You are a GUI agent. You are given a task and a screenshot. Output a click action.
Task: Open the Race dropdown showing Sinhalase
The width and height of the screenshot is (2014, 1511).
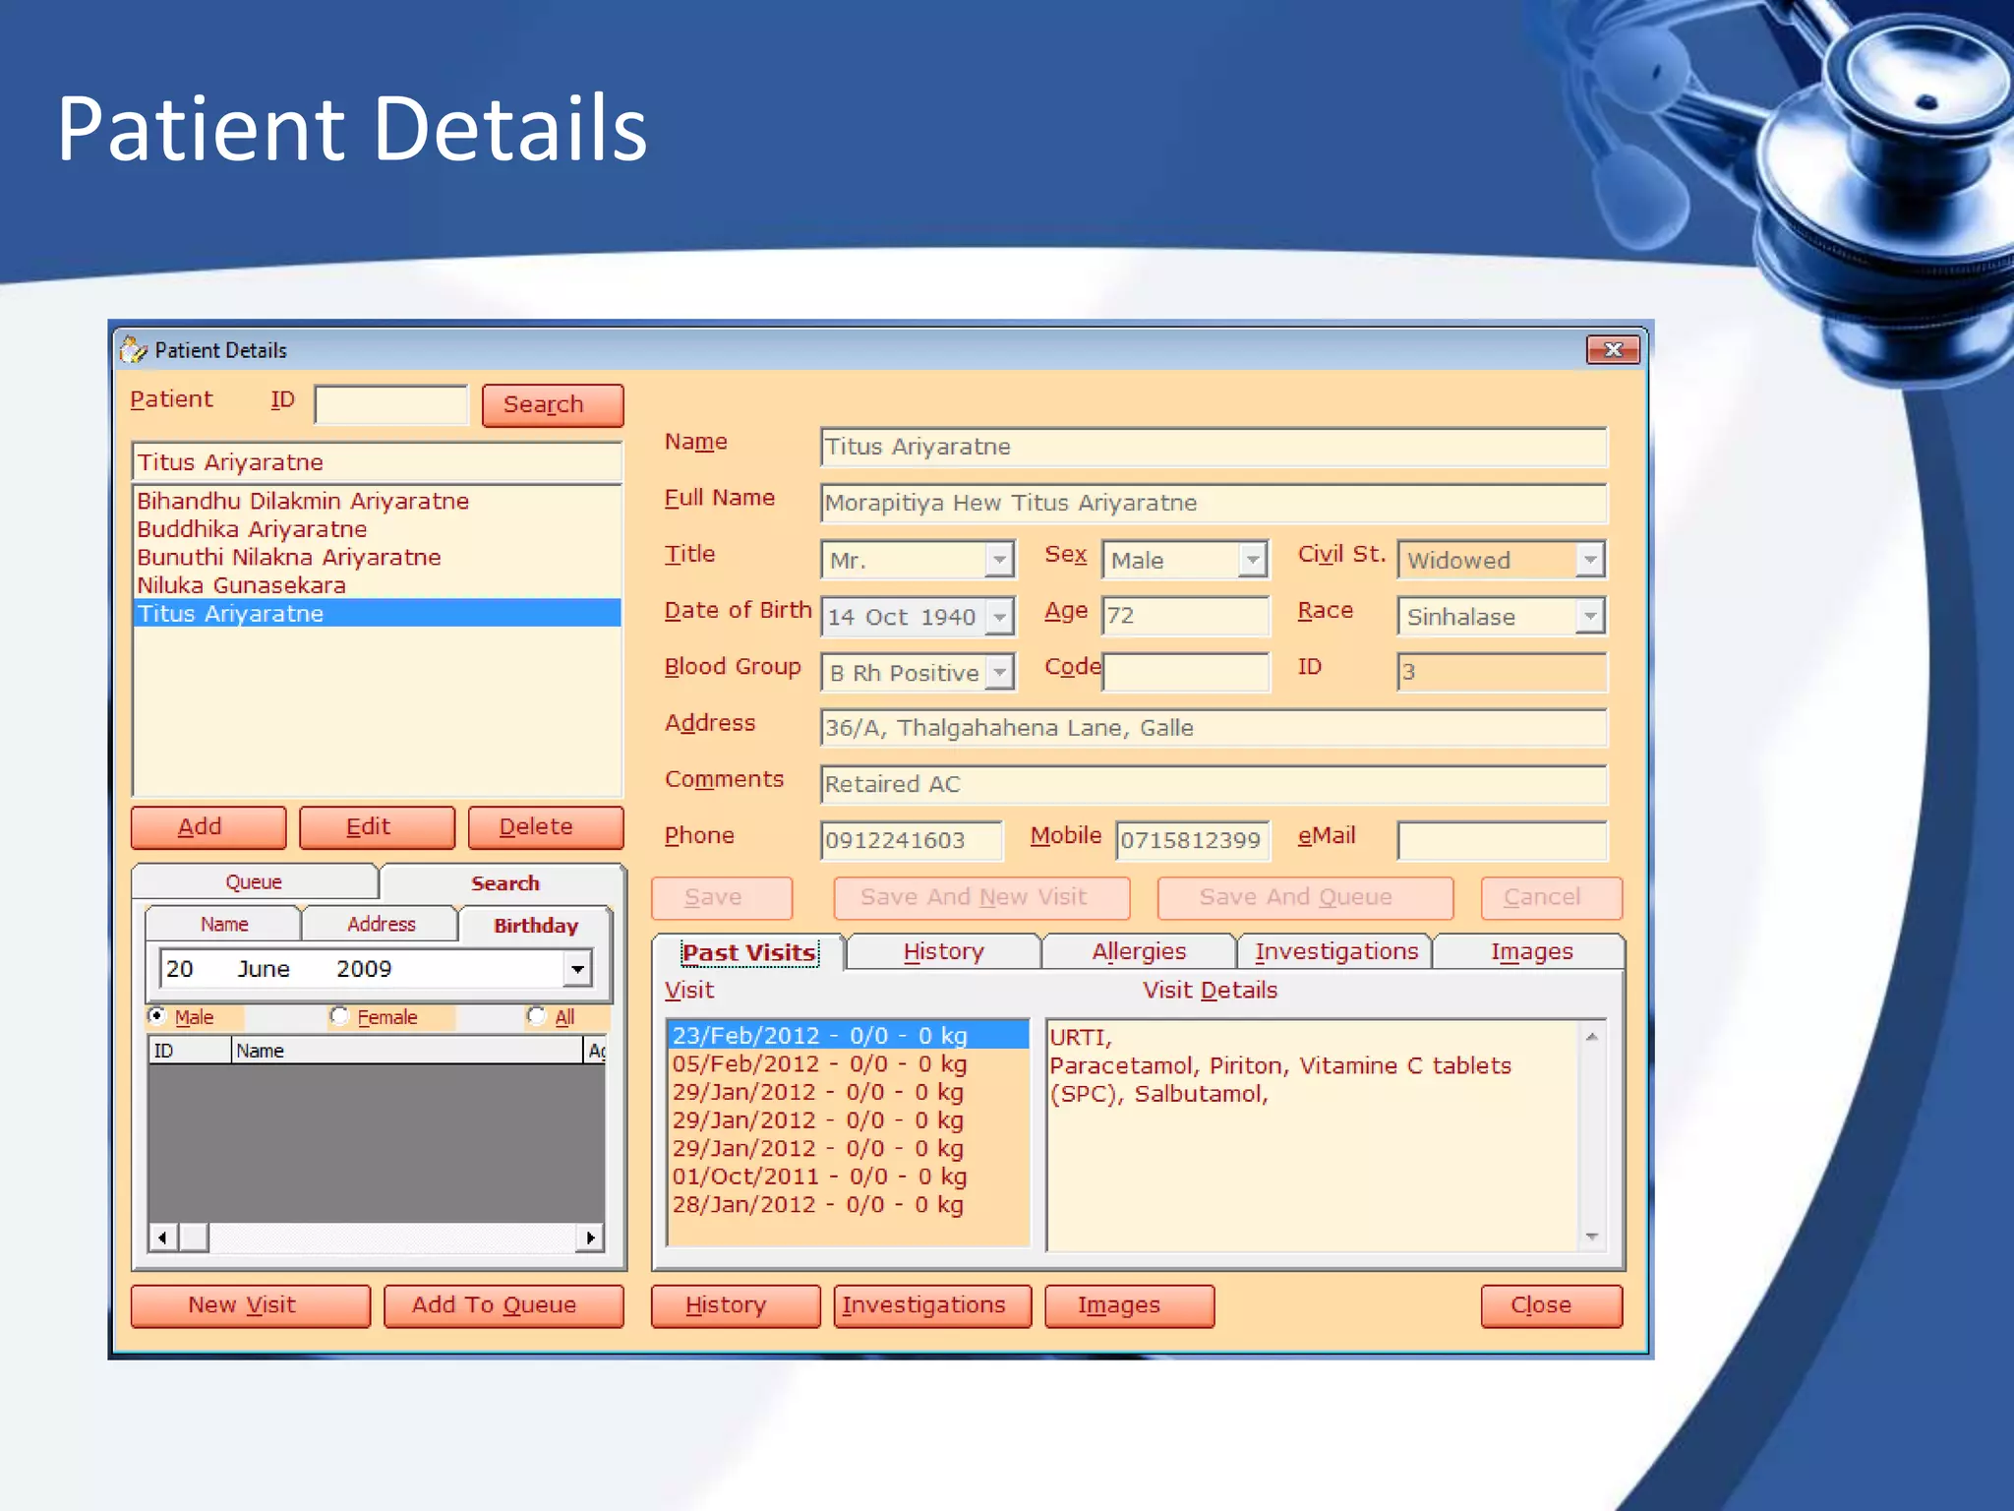pos(1590,617)
